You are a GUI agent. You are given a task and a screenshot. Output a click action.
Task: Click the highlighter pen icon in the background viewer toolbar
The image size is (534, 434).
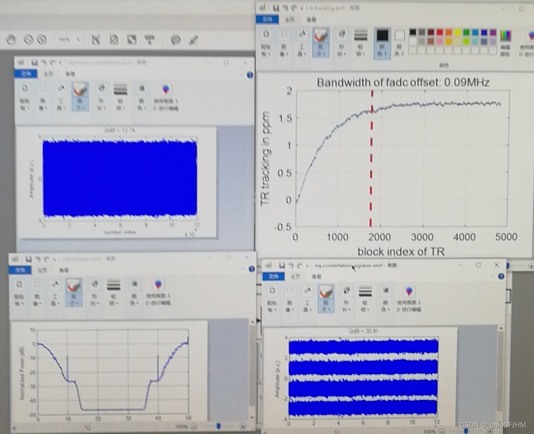pyautogui.click(x=194, y=40)
